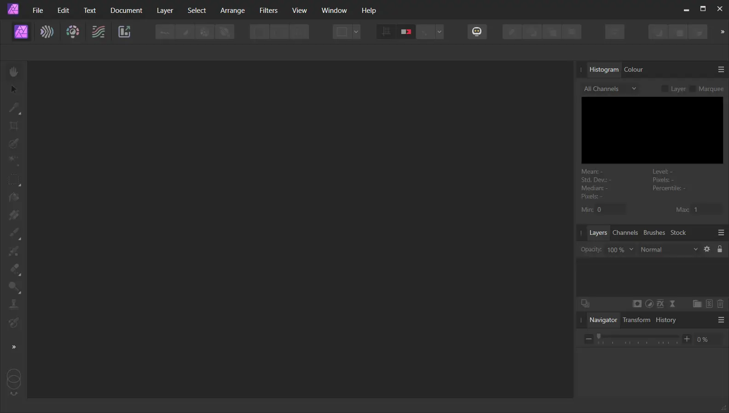Swap the colour selector circles arrow

14,394
